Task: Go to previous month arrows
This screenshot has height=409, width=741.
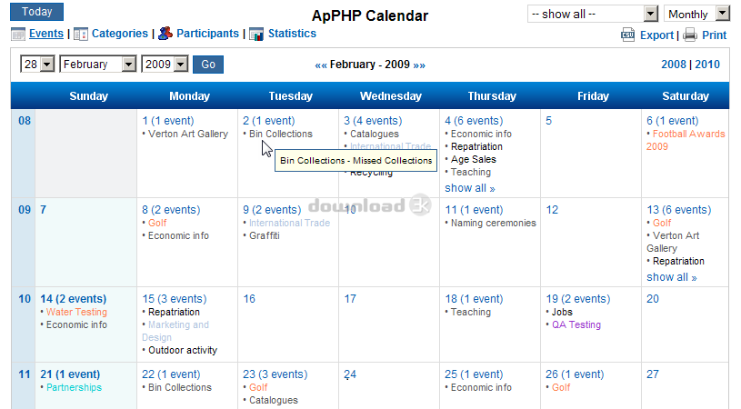Action: pyautogui.click(x=321, y=65)
